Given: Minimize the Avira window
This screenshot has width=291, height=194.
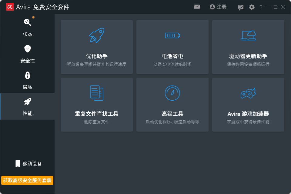Looking at the screenshot, I should [268, 7].
